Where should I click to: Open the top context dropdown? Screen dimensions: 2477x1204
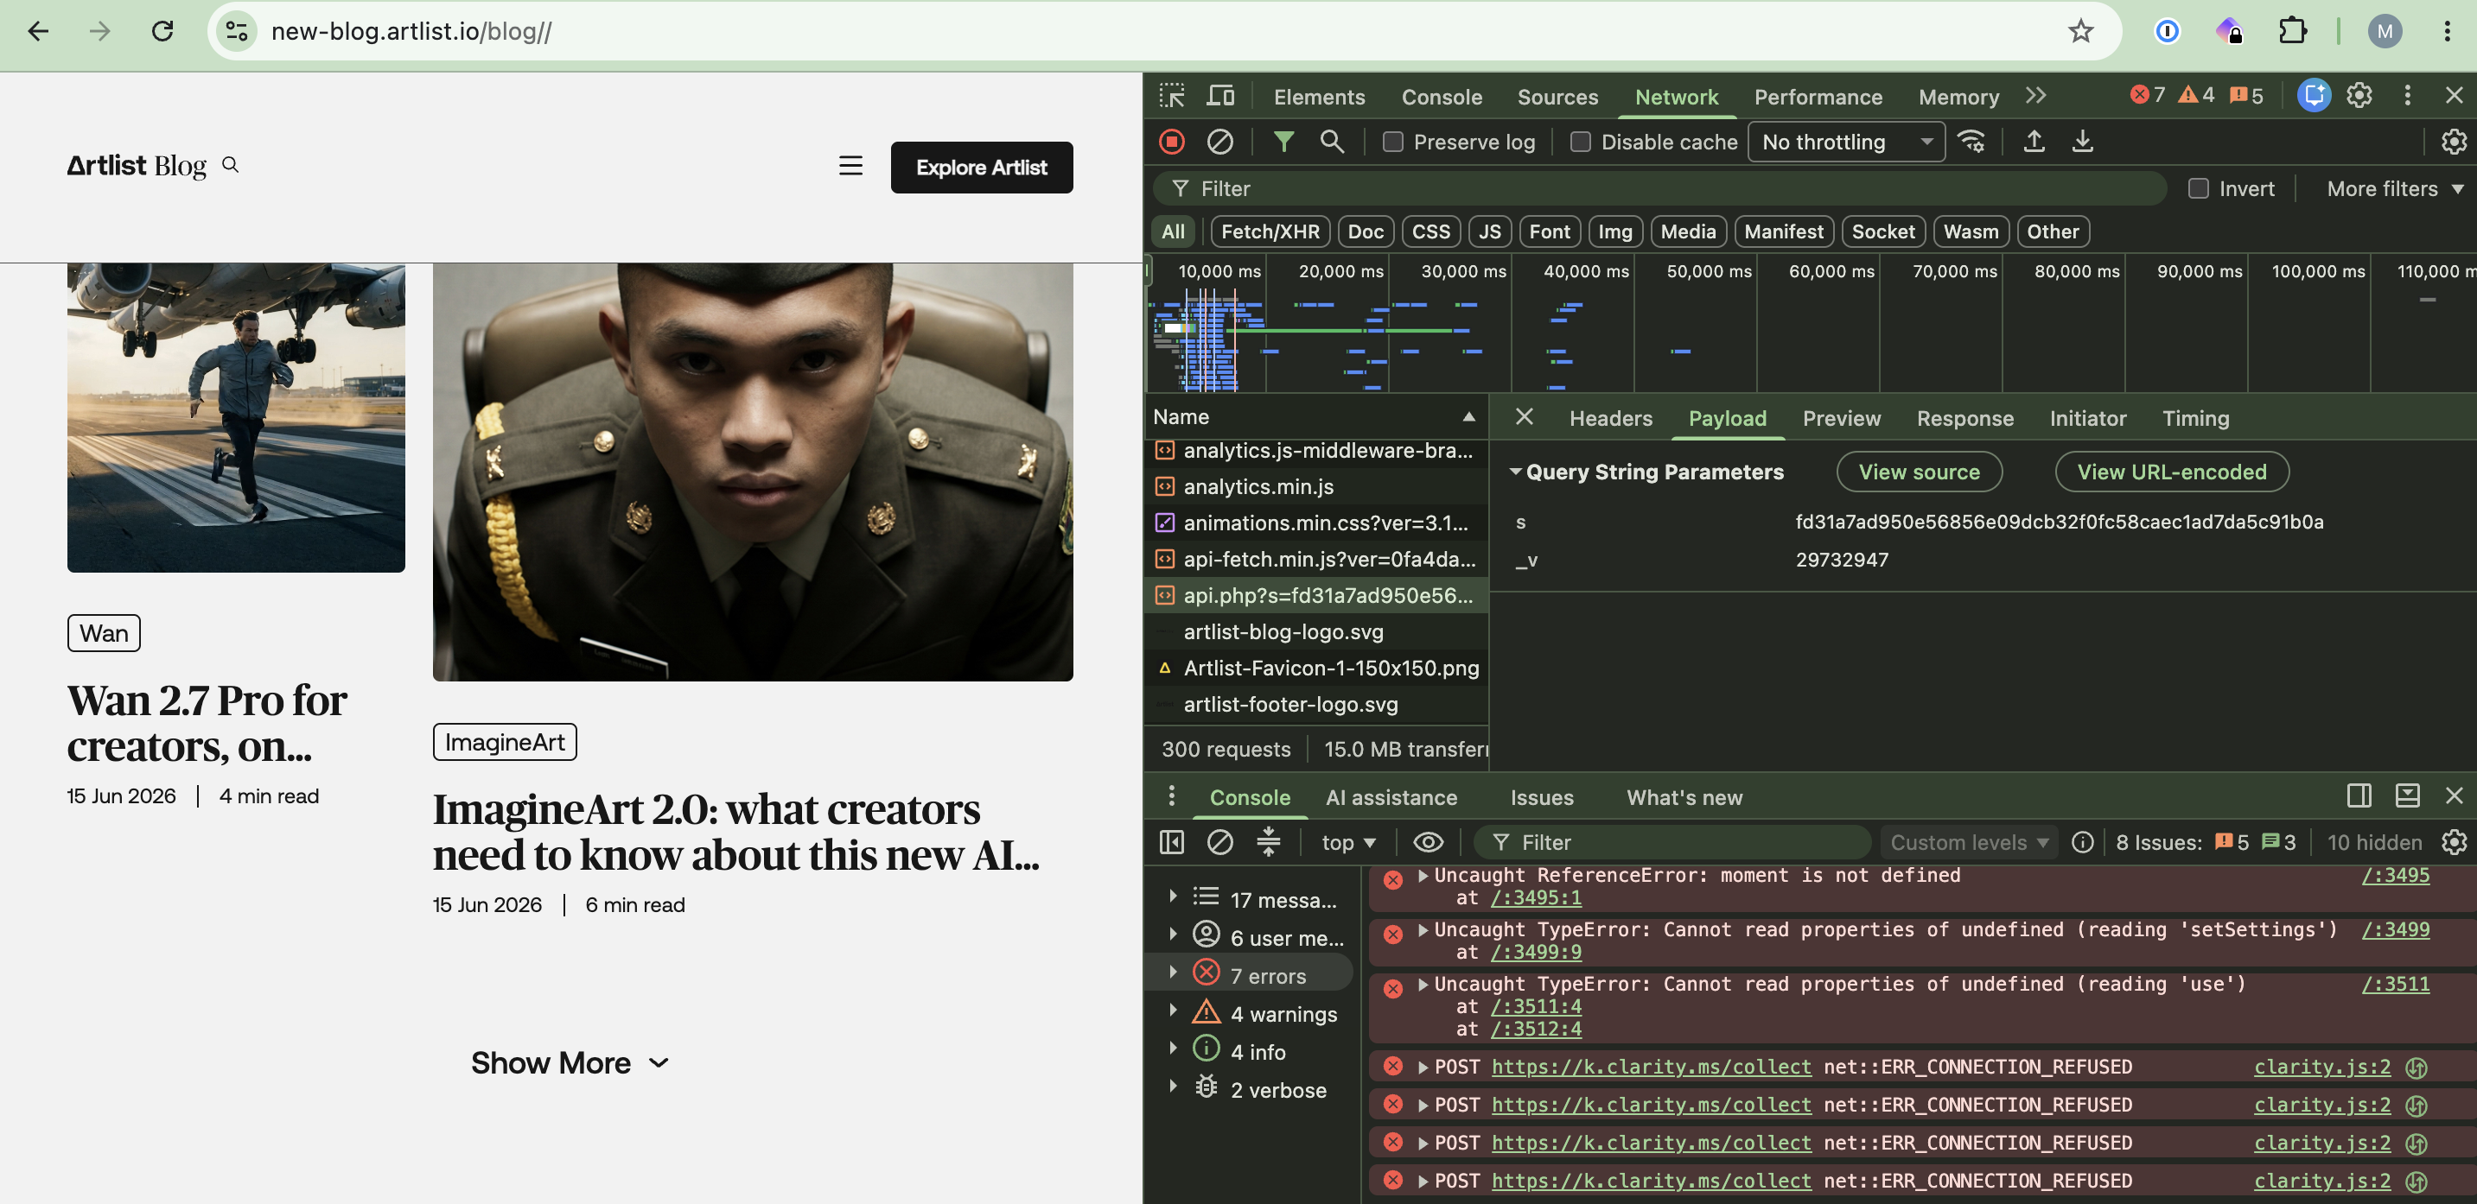click(1347, 843)
